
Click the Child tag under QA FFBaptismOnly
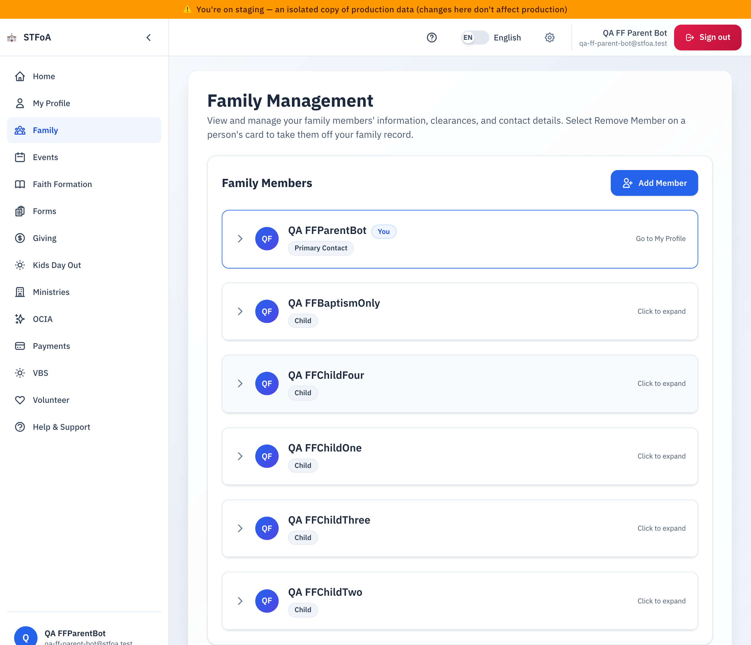(x=303, y=320)
